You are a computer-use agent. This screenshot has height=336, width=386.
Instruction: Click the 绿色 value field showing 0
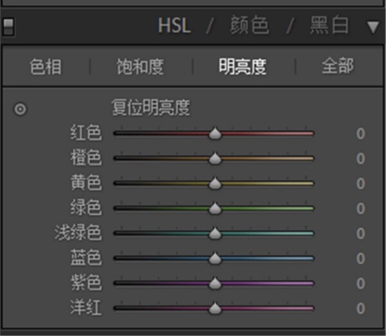[x=360, y=209]
